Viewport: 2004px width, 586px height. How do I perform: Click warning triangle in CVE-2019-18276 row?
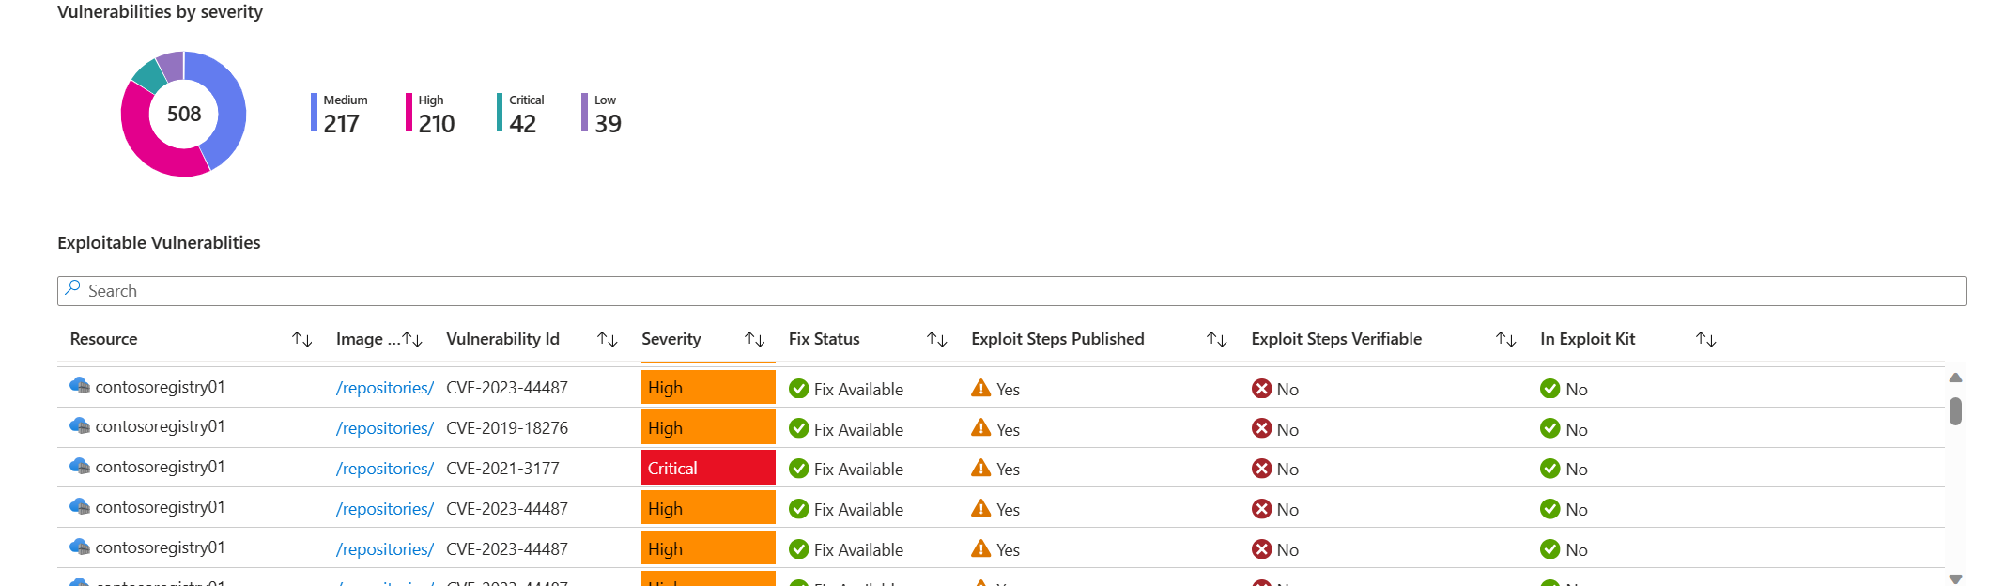point(981,427)
